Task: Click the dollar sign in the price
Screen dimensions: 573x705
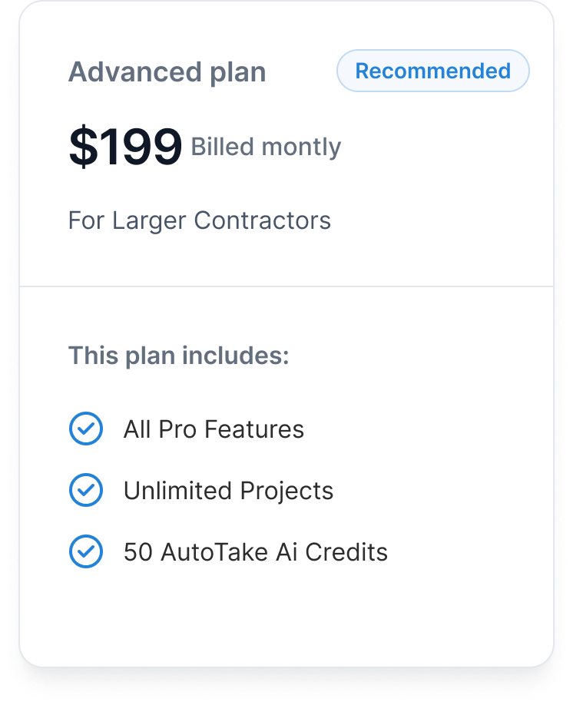Action: pos(84,147)
